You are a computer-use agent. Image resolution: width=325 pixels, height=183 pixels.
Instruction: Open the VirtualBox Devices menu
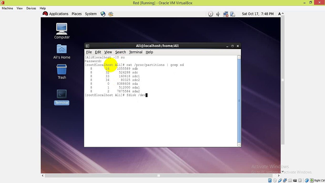[31, 8]
